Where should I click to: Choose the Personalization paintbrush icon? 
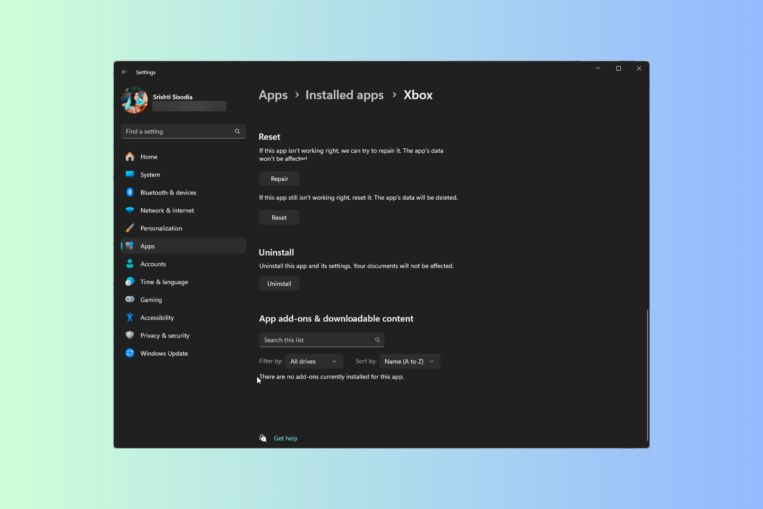(x=130, y=228)
